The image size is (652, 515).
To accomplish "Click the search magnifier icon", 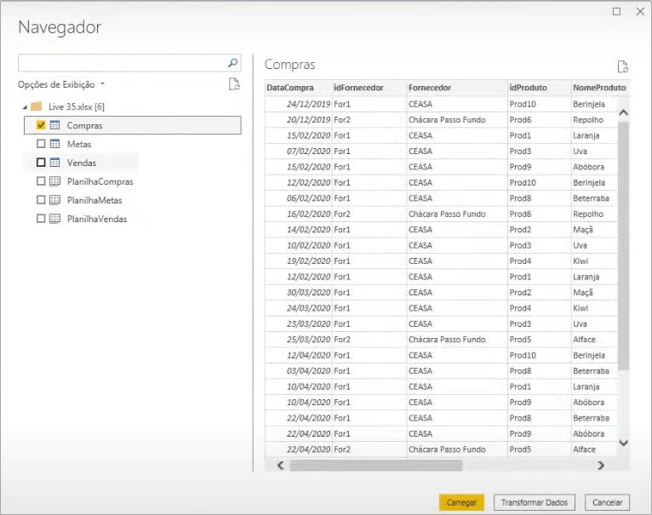I will (x=232, y=63).
